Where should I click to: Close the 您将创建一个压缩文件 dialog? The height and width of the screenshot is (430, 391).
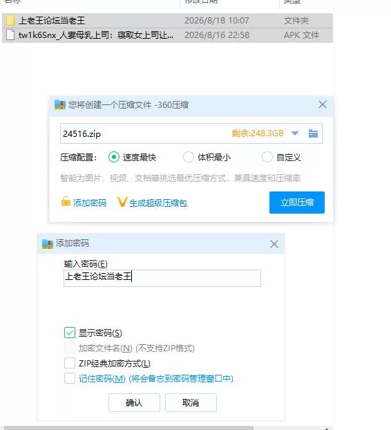(x=323, y=104)
